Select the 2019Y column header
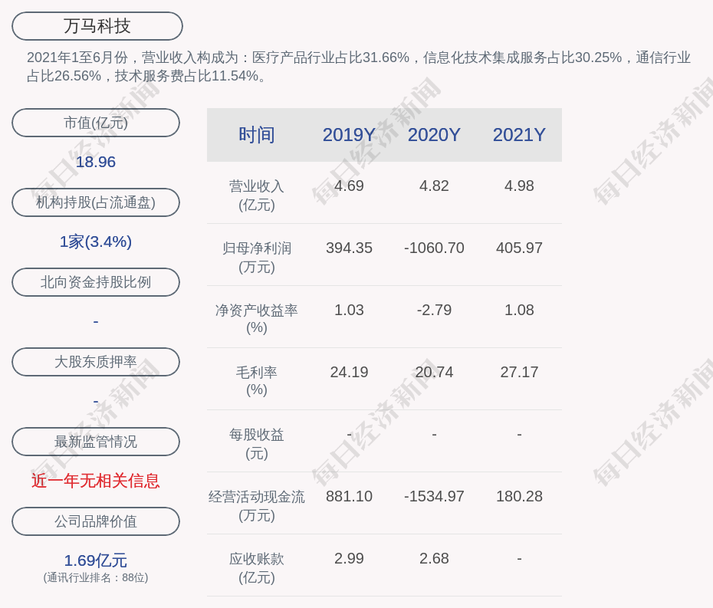The image size is (713, 608). pyautogui.click(x=349, y=135)
